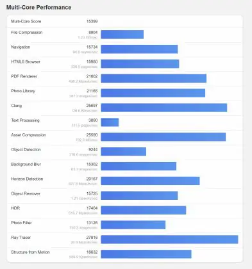Click the short Text Processing bar
Screen dimensions: 252x269
tap(110, 122)
